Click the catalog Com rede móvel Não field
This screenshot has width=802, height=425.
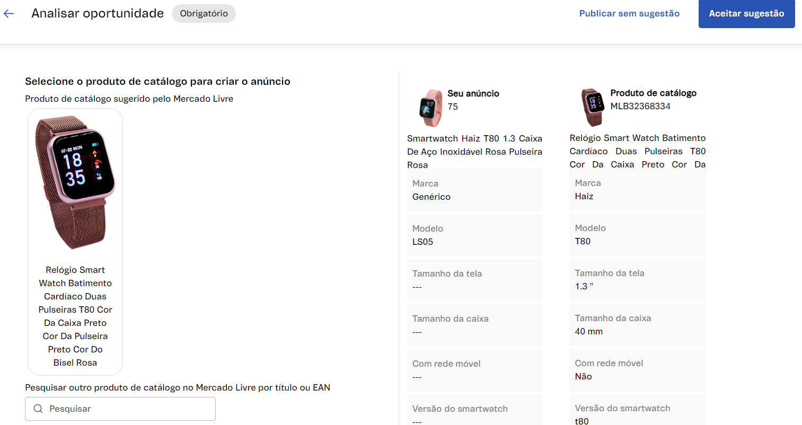637,370
